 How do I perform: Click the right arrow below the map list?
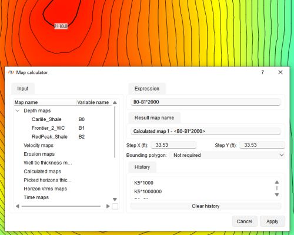108,206
